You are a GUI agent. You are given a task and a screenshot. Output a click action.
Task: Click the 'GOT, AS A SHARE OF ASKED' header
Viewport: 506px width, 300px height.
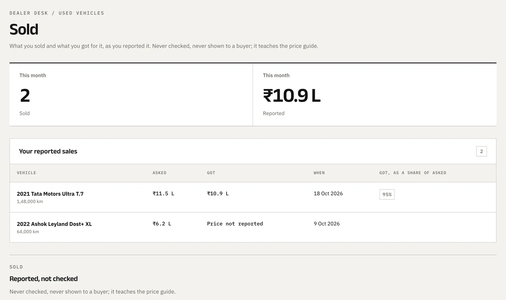(413, 173)
